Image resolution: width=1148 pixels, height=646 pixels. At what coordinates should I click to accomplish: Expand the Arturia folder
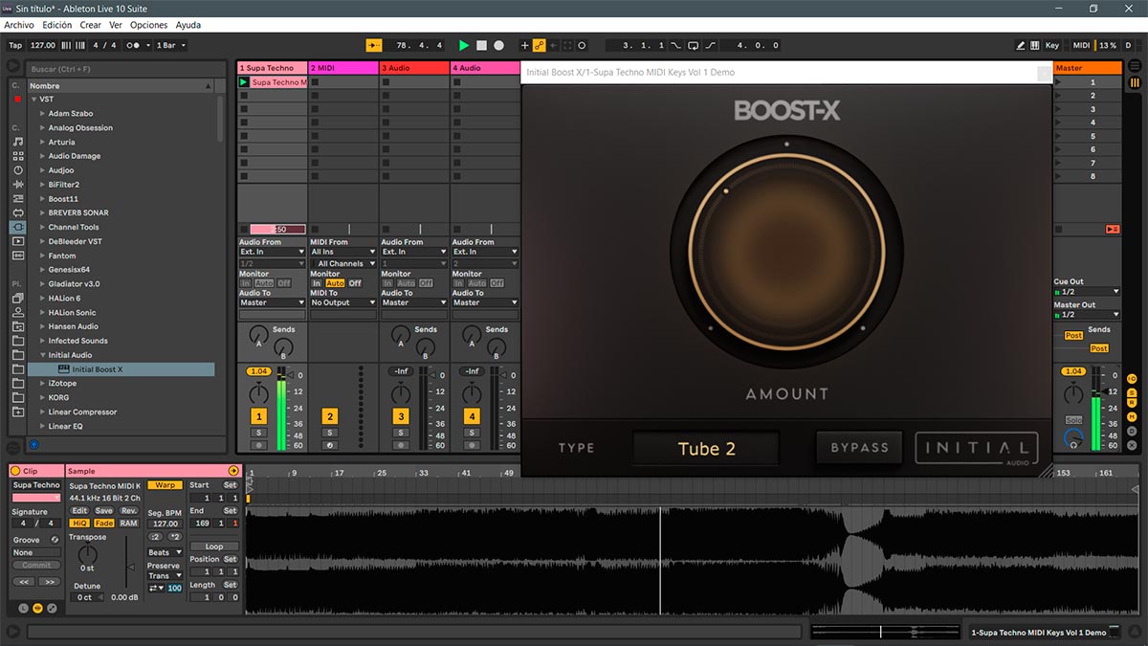42,142
